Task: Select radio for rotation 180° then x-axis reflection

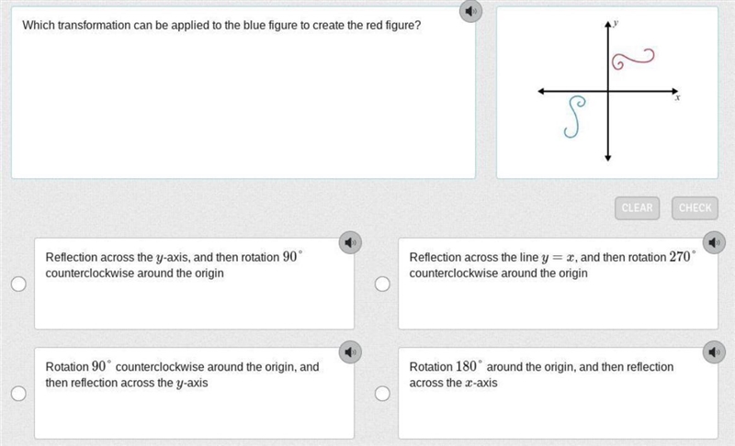Action: 382,394
